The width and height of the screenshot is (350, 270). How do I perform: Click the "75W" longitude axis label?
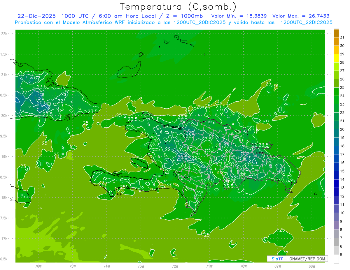(x=73, y=266)
